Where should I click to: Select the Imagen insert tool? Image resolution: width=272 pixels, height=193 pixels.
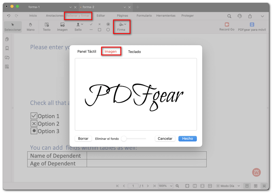pyautogui.click(x=62, y=27)
